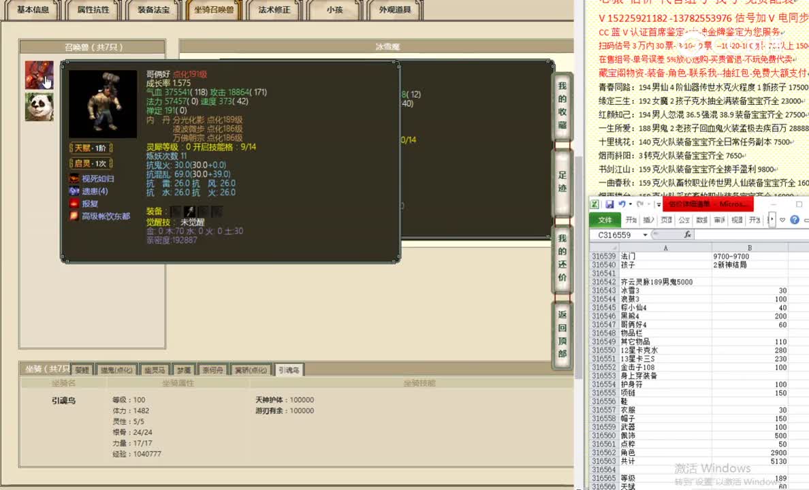Screen dimensions: 809x490
Task: Click the 天赋·1阶 talent badge
Action: [91, 148]
